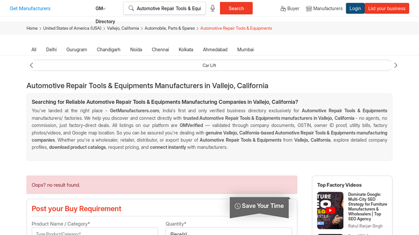The height and width of the screenshot is (235, 419).
Task: Select the Kolkata city tab
Action: [186, 50]
